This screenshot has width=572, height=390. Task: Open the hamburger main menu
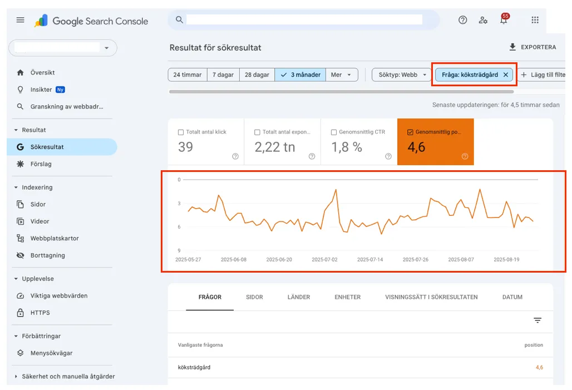point(21,20)
